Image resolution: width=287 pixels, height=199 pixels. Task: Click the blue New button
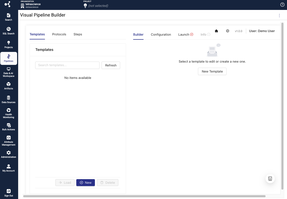pos(85,182)
